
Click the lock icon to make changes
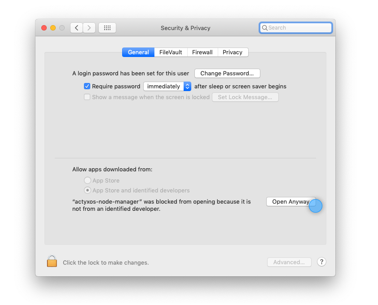click(x=52, y=261)
